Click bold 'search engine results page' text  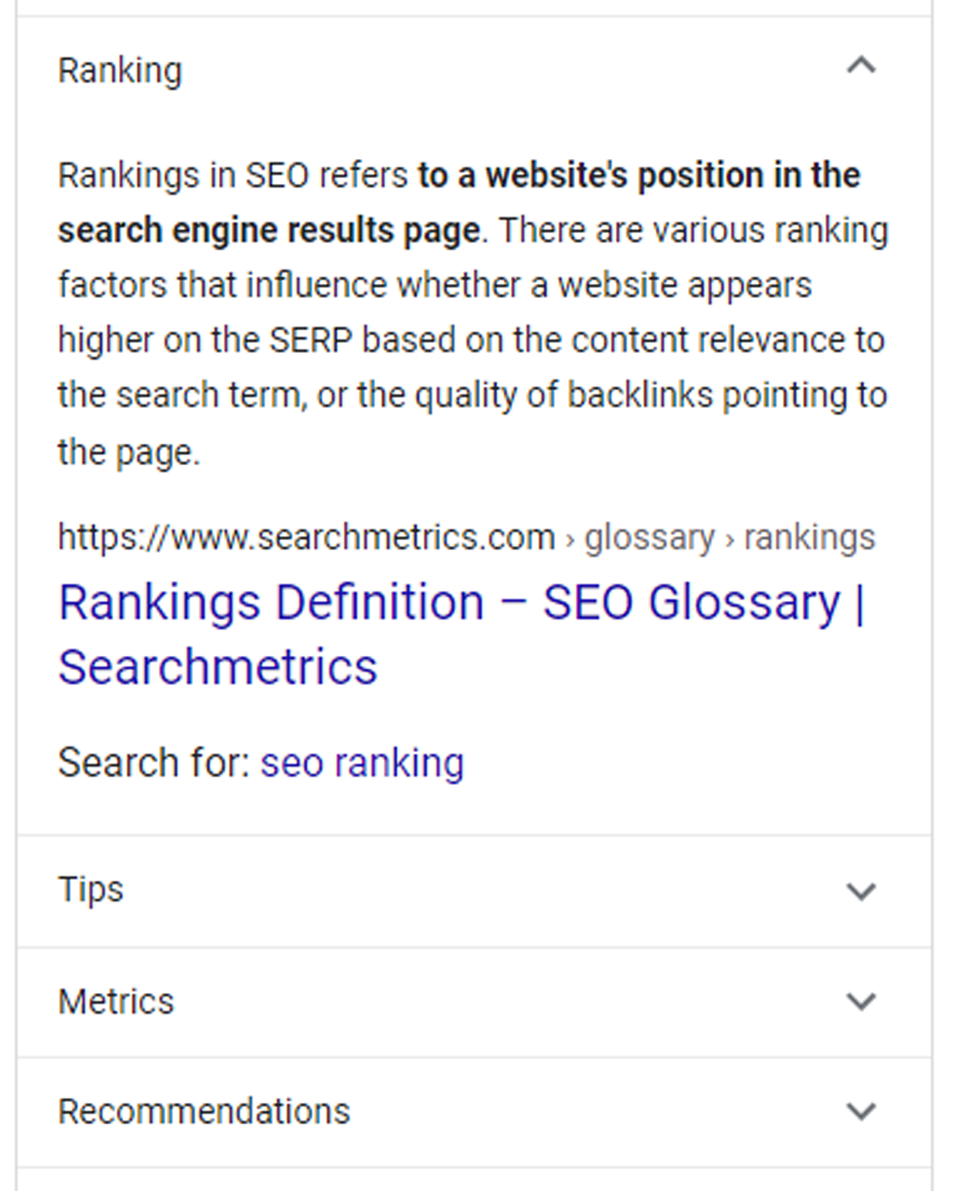(270, 231)
